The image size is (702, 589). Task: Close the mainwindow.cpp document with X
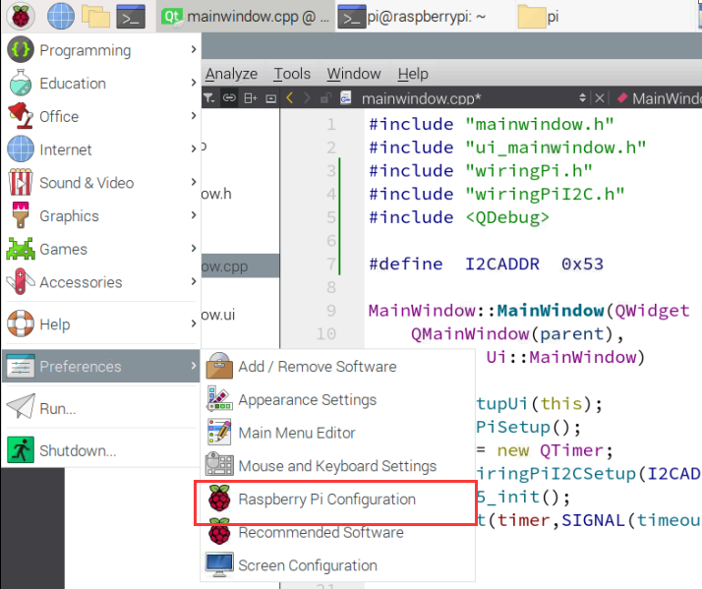(600, 98)
